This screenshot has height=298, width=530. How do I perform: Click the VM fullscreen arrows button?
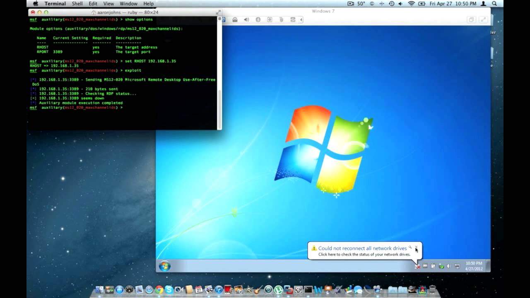pyautogui.click(x=483, y=19)
